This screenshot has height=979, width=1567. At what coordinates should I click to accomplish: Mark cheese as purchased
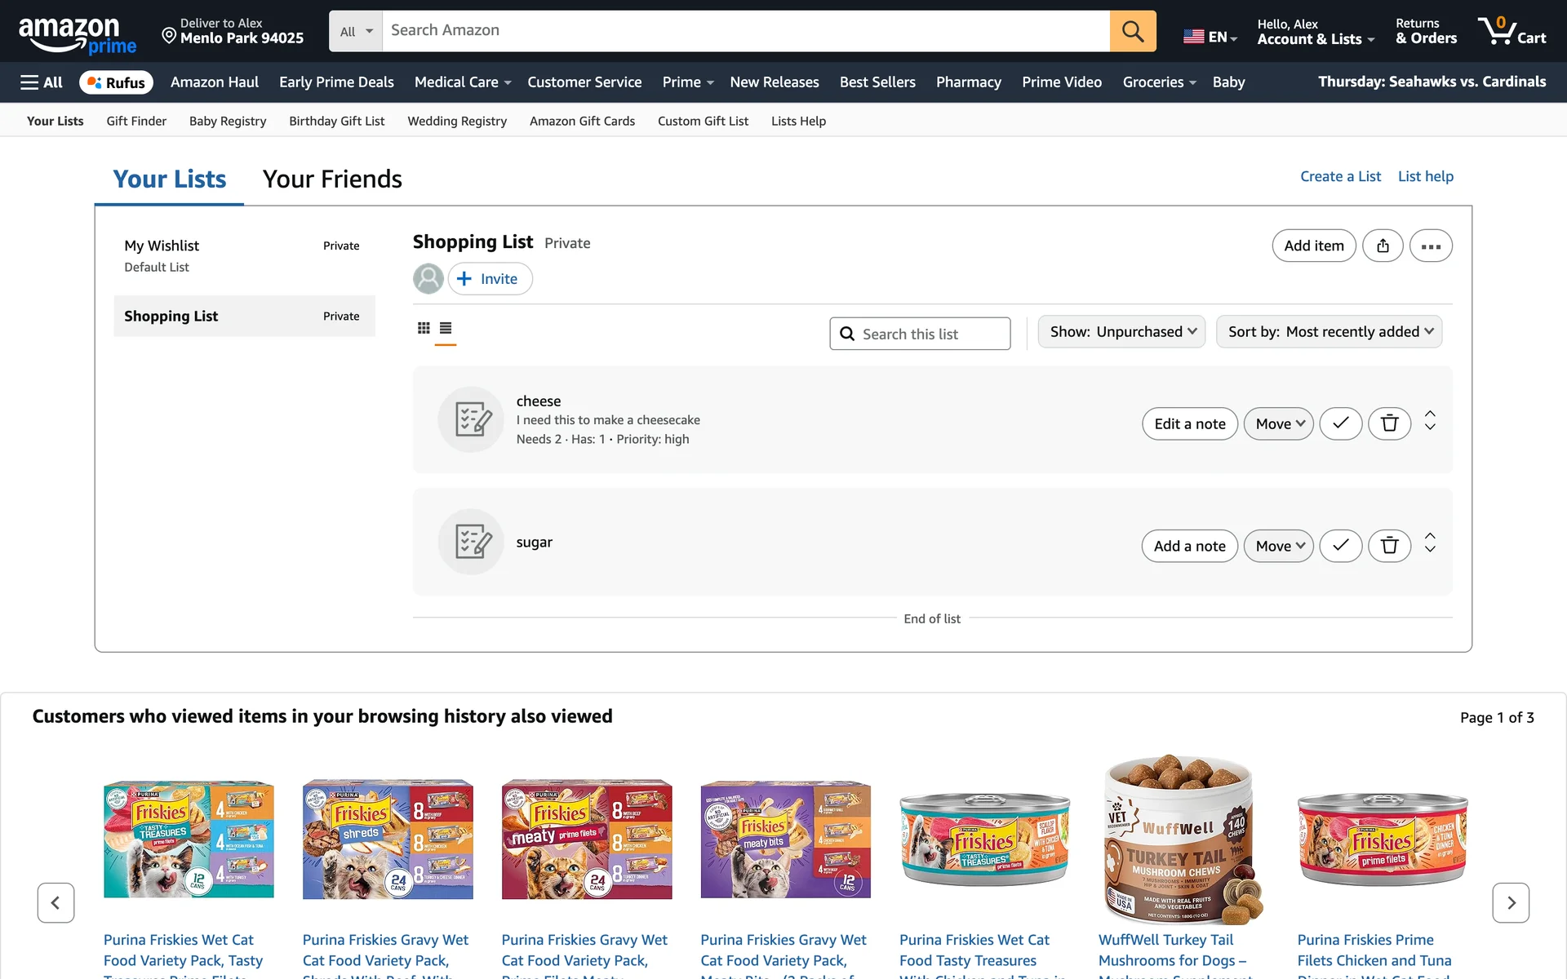[1340, 423]
